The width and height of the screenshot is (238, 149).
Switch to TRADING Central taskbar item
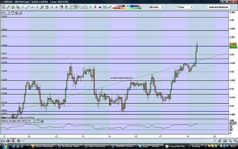click(x=123, y=146)
